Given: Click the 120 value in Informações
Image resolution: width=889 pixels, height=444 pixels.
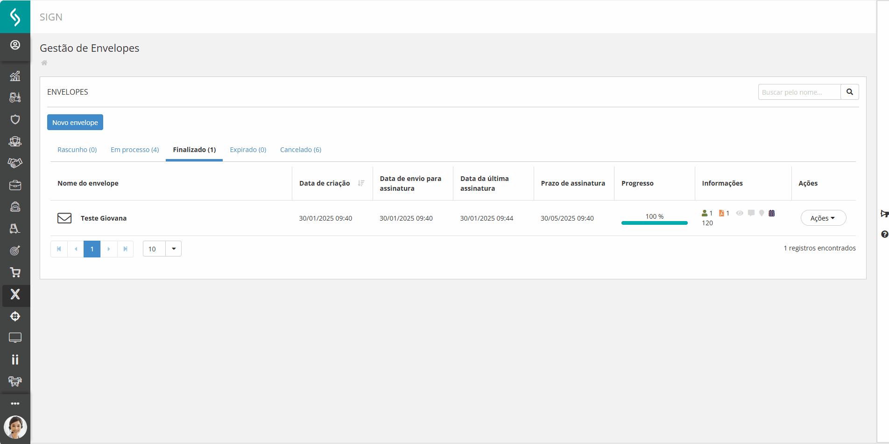Looking at the screenshot, I should point(707,223).
